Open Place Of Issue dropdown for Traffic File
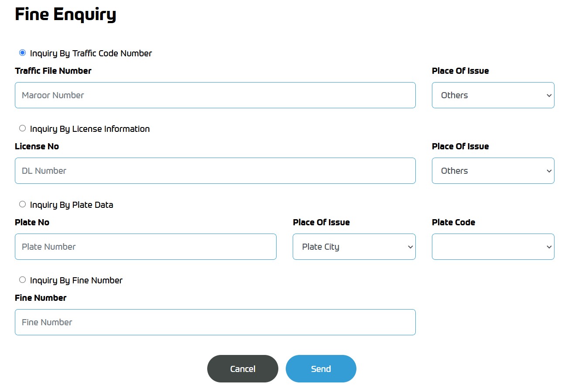568x389 pixels. pos(493,95)
